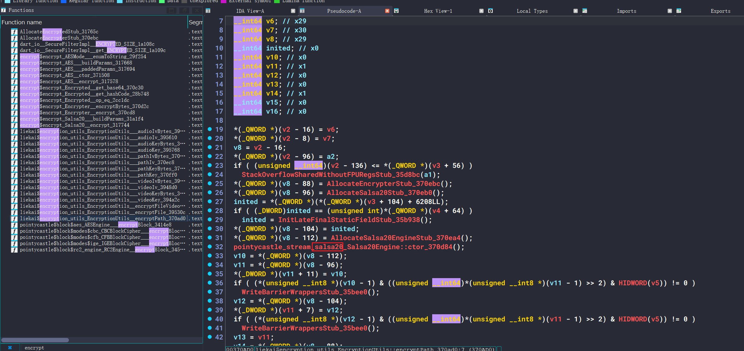744x351 pixels.
Task: Toggle breakpoint dot on pseudocode line 19
Action: tap(210, 129)
